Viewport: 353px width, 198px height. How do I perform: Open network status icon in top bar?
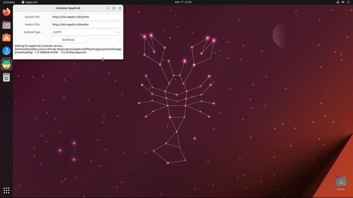(x=338, y=2)
